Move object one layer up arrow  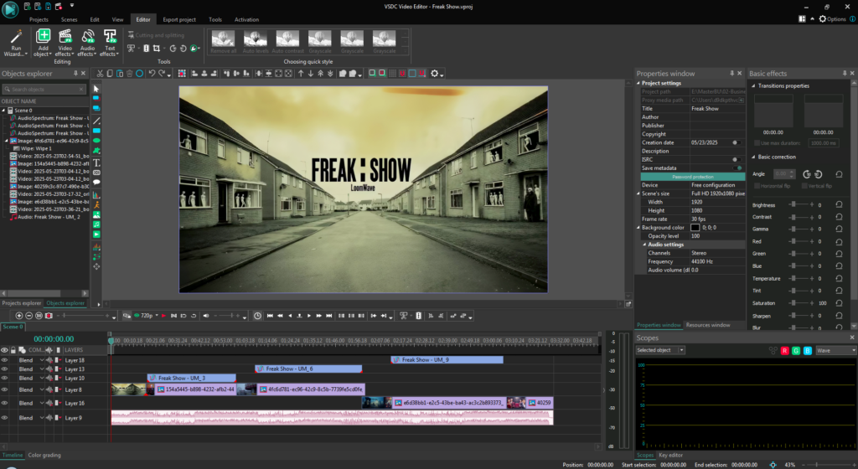pos(301,73)
